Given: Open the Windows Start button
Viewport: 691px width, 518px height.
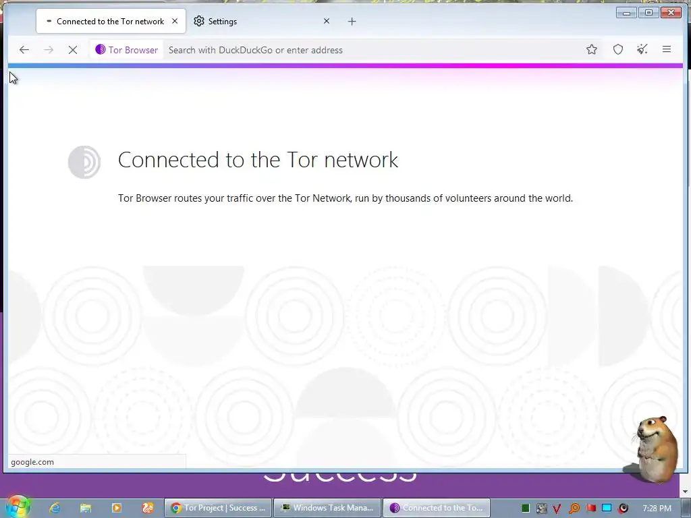Looking at the screenshot, I should (18, 507).
